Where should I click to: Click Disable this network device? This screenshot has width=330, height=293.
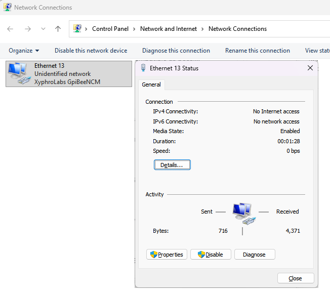[91, 51]
